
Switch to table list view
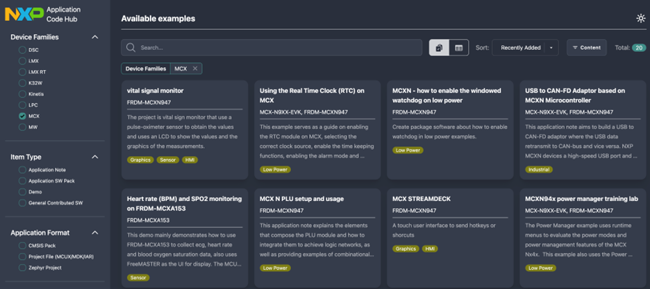[x=458, y=48]
